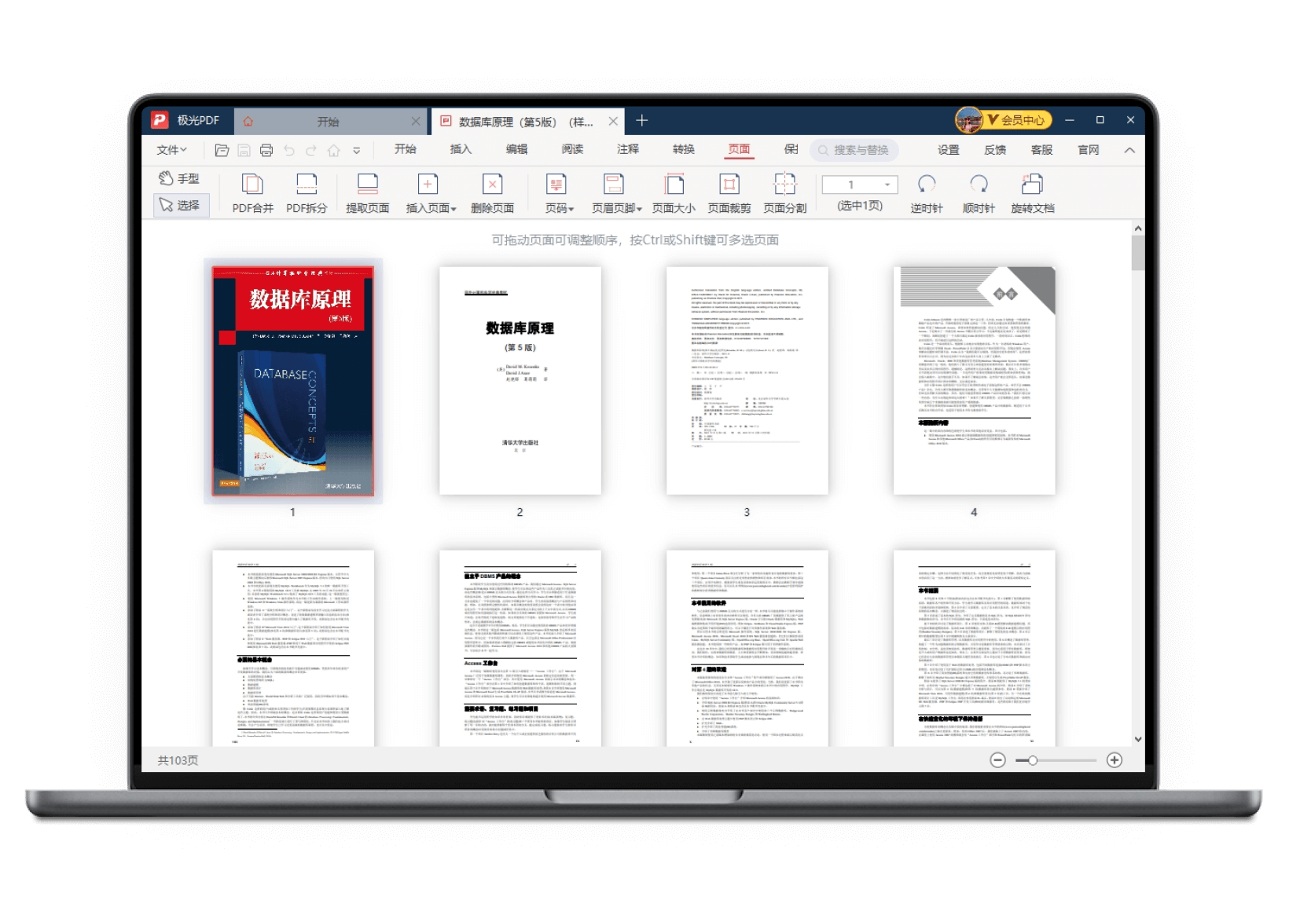The image size is (1289, 911).
Task: Click the redo arrow icon
Action: (311, 150)
